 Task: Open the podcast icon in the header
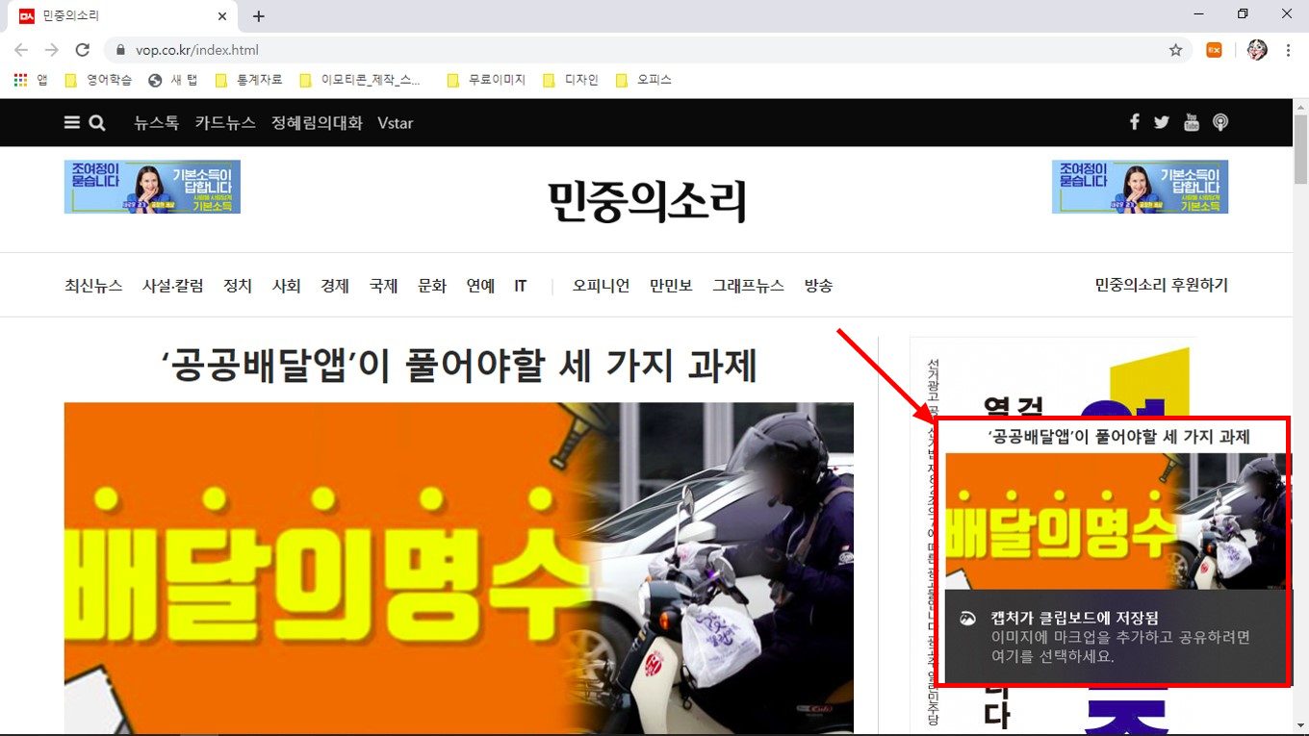(x=1220, y=122)
